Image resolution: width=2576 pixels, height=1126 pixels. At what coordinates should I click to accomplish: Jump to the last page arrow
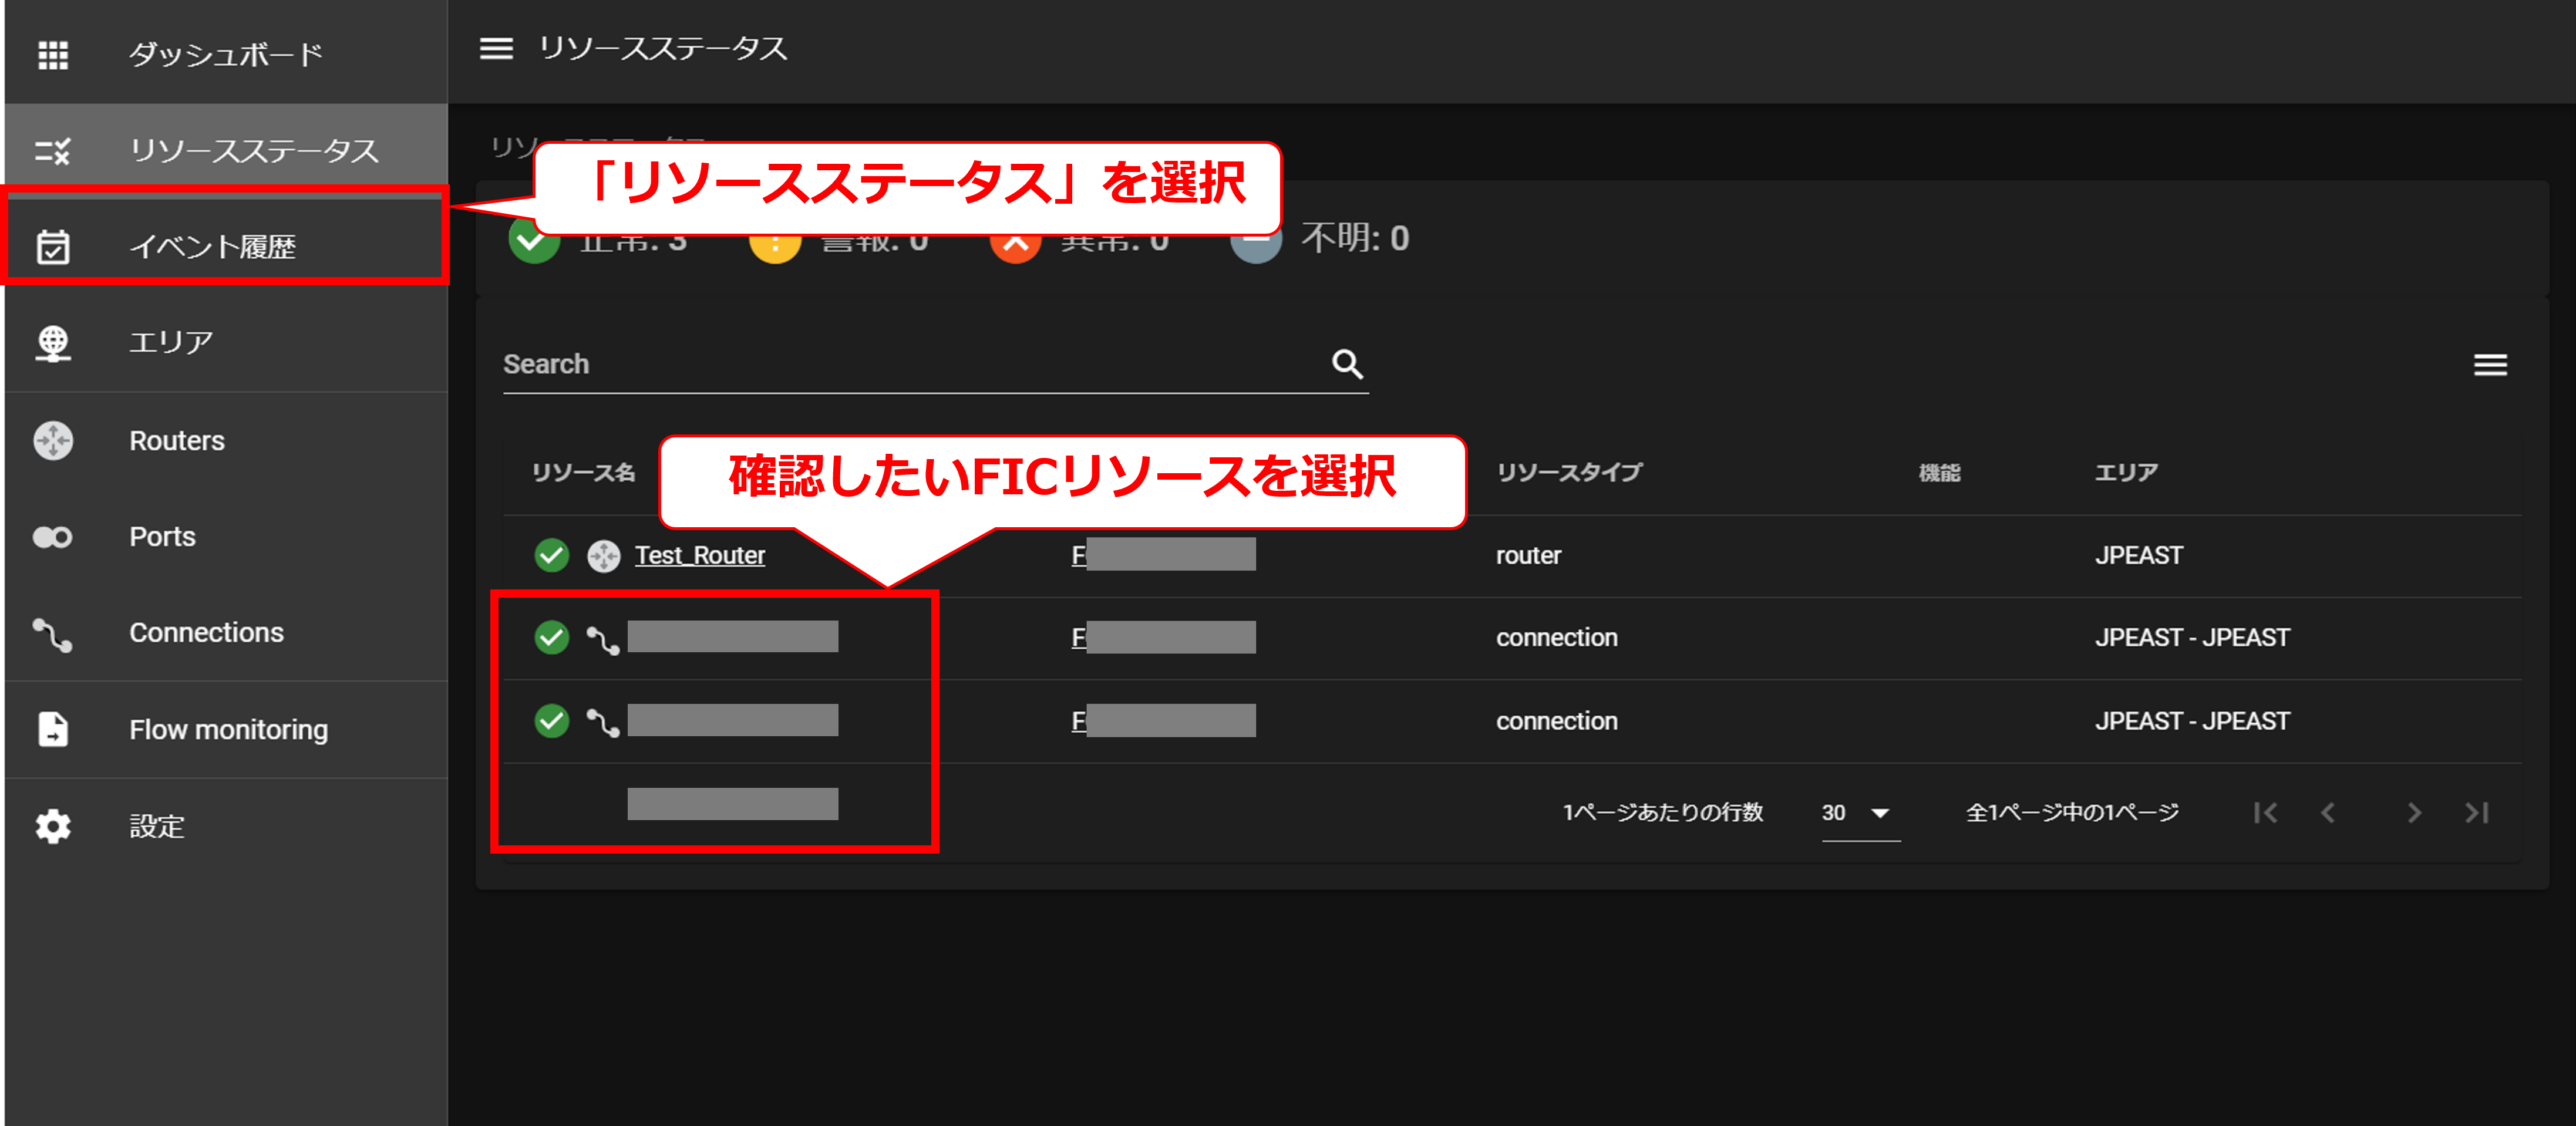tap(2476, 813)
